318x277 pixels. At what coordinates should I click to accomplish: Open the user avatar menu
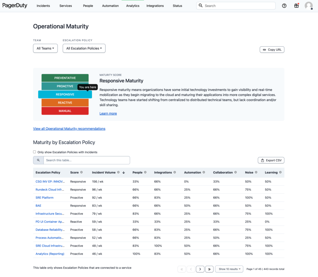[308, 6]
